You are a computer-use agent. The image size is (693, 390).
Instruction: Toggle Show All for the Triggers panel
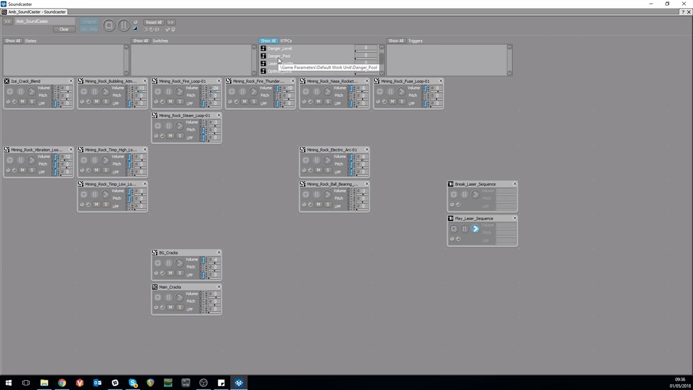click(396, 41)
